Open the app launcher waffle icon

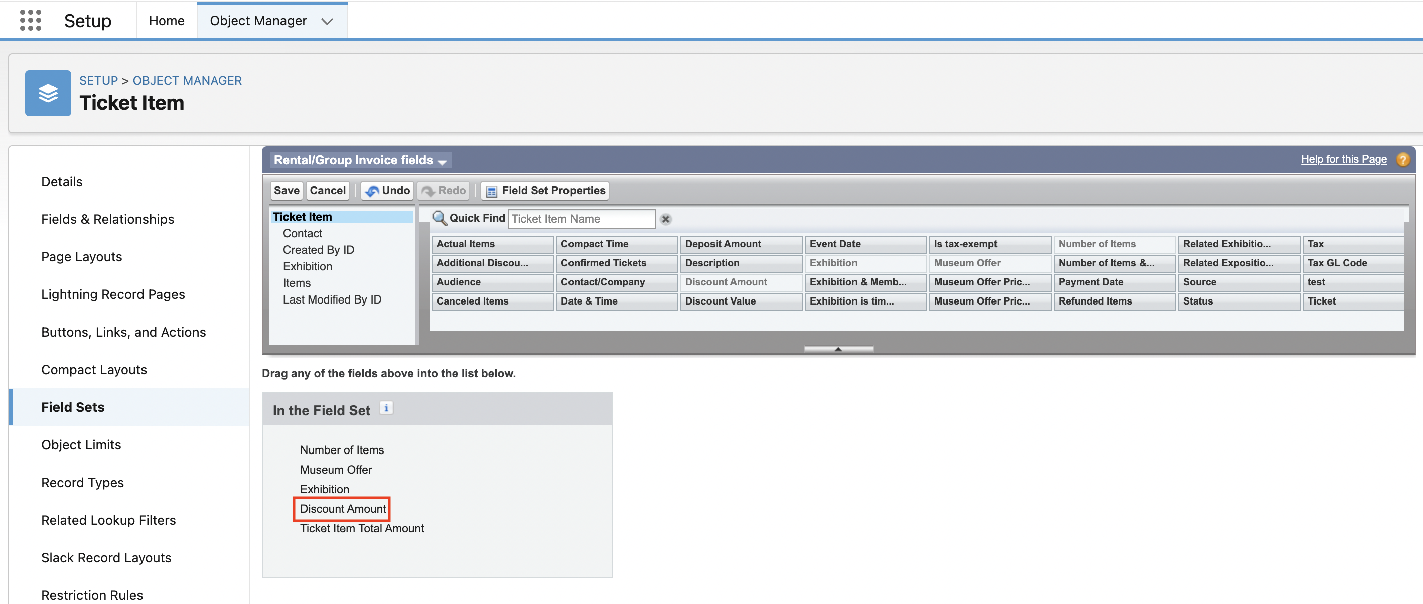coord(31,20)
